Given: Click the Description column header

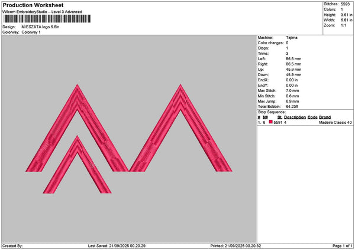Looking at the screenshot, I should 295,117.
